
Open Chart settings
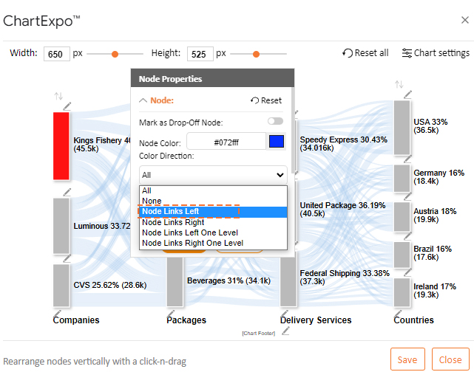(436, 53)
